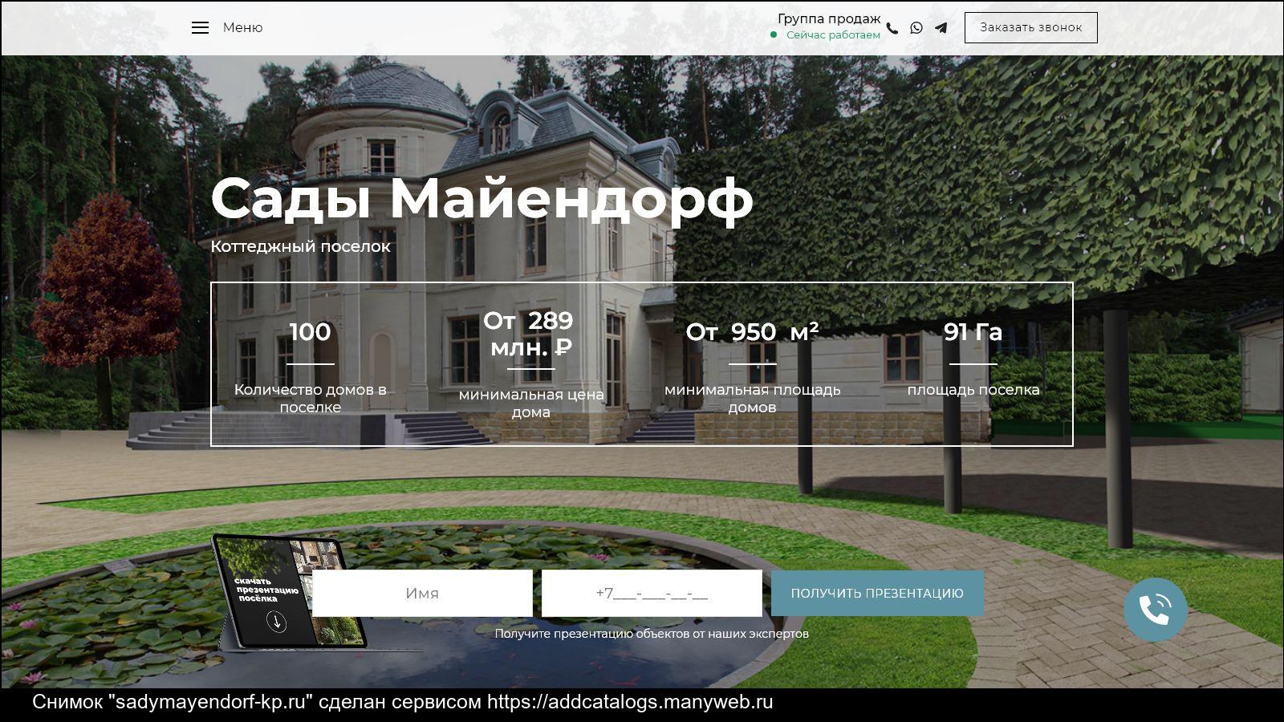Click the Группа продаж heading
The image size is (1284, 722).
[x=828, y=18]
